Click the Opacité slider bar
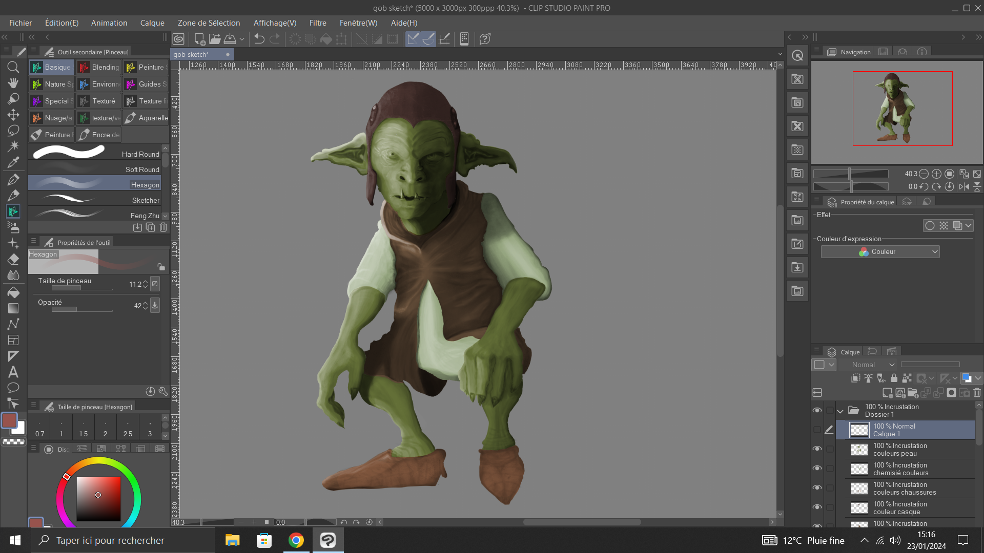This screenshot has width=984, height=553. tap(82, 309)
